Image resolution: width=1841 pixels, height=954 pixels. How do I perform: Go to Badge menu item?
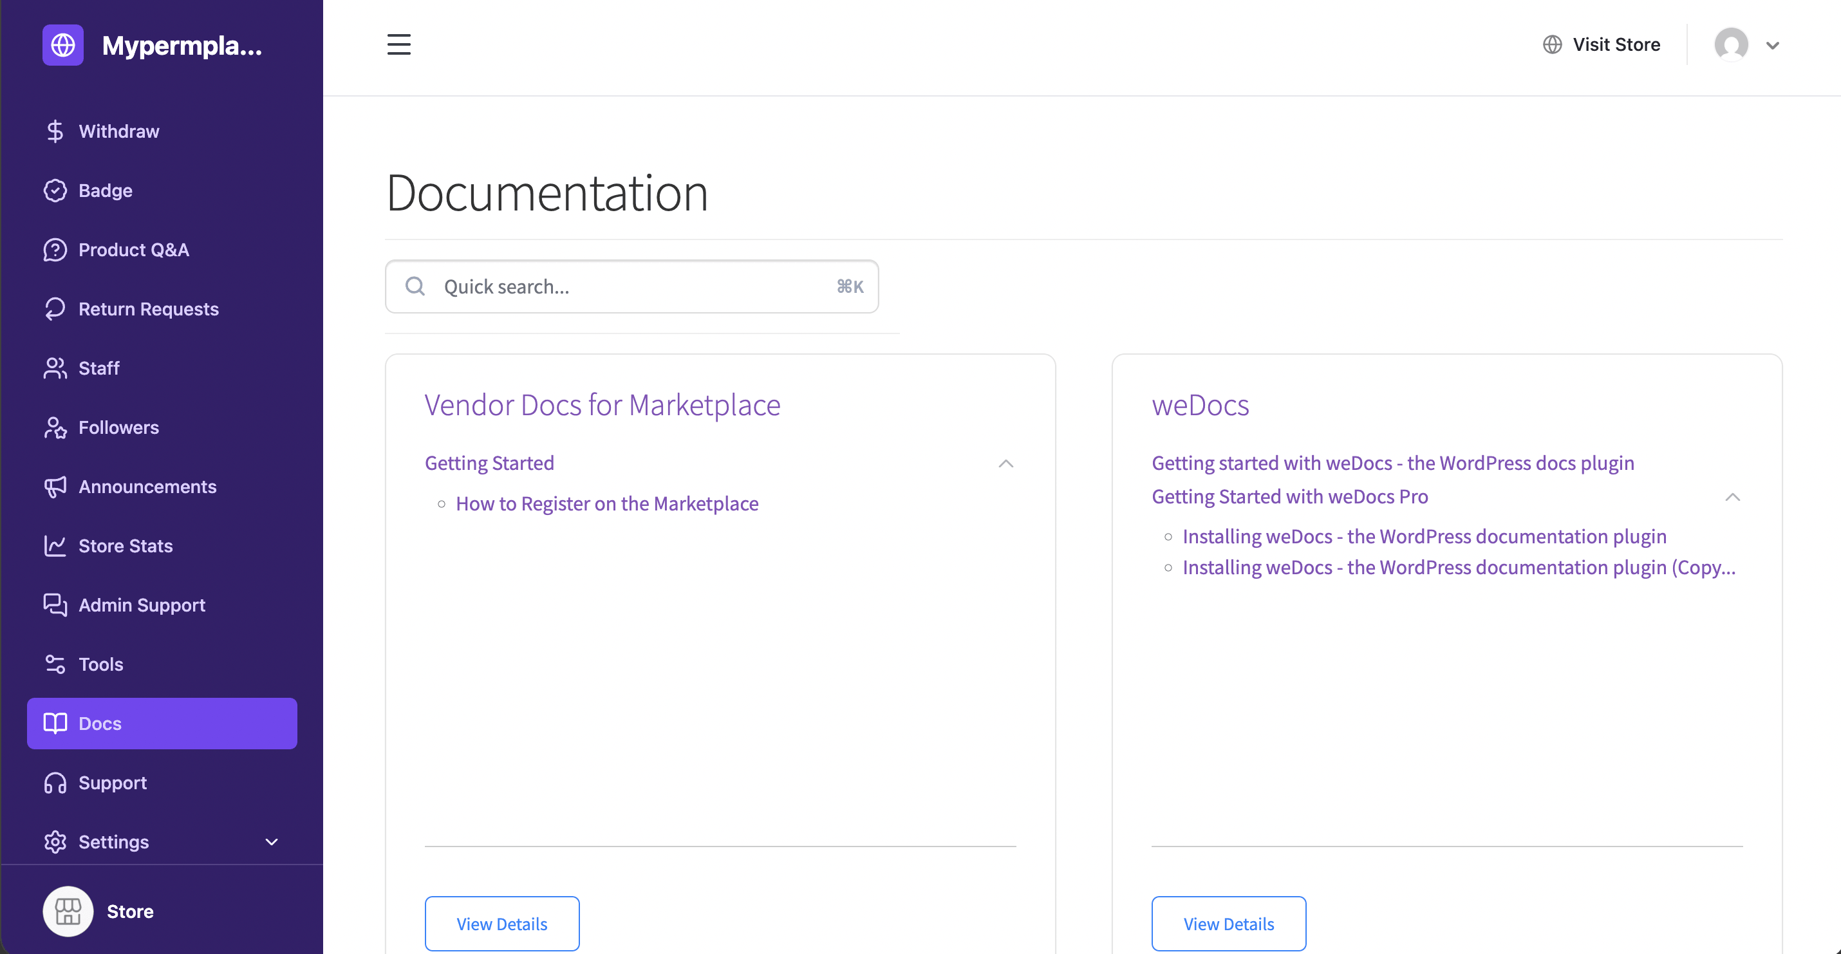coord(162,191)
